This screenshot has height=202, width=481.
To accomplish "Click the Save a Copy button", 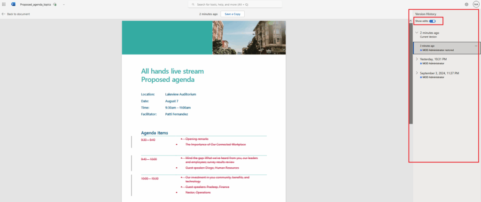I will coord(233,14).
